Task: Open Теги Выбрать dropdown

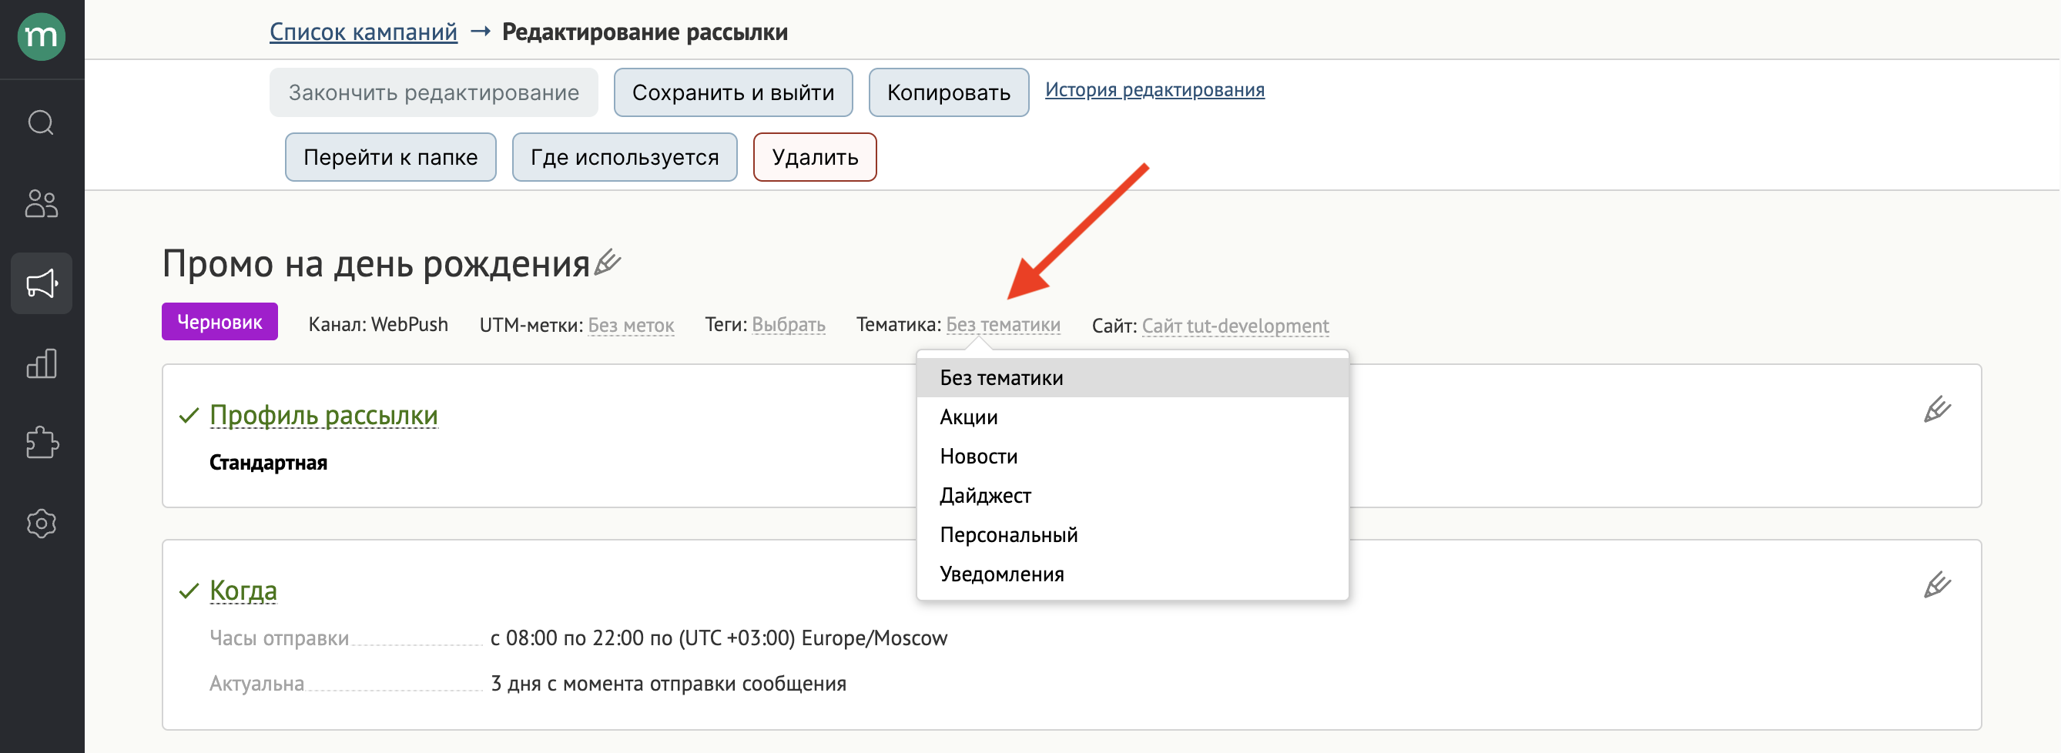Action: pyautogui.click(x=788, y=324)
